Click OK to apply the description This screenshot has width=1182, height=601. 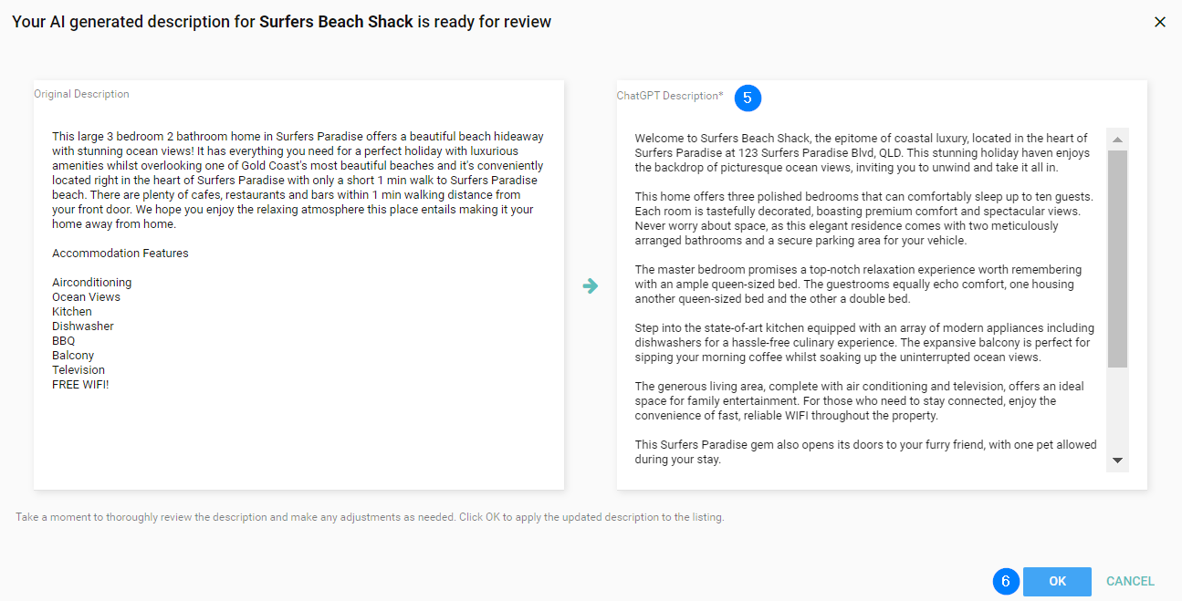1057,581
